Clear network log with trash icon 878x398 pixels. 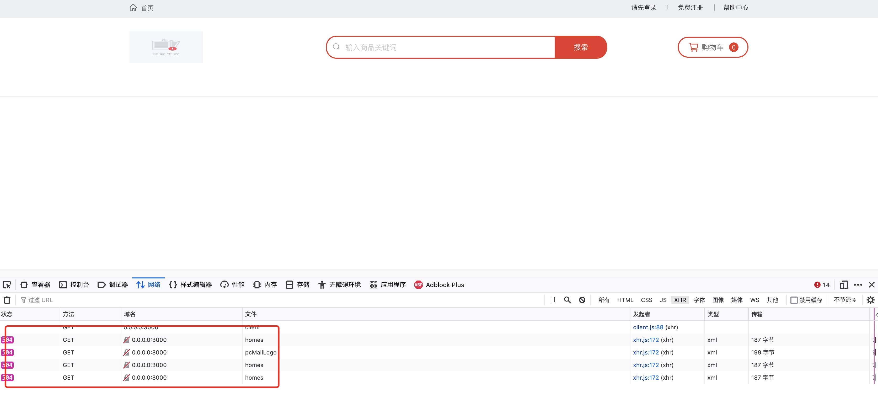7,300
